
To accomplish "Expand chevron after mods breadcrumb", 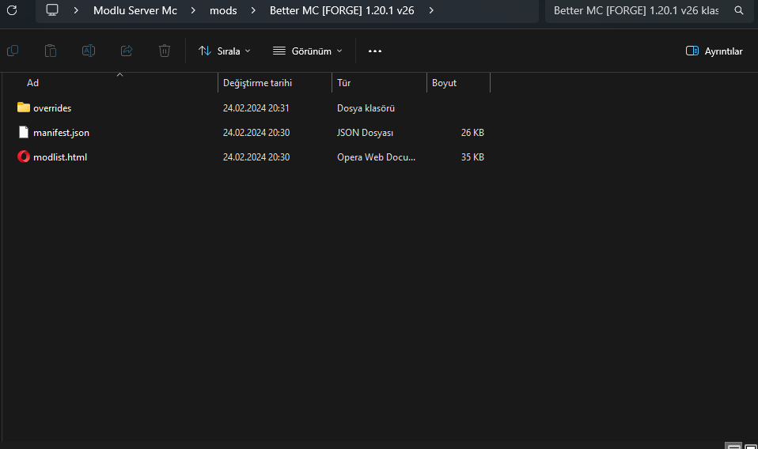I will click(253, 10).
